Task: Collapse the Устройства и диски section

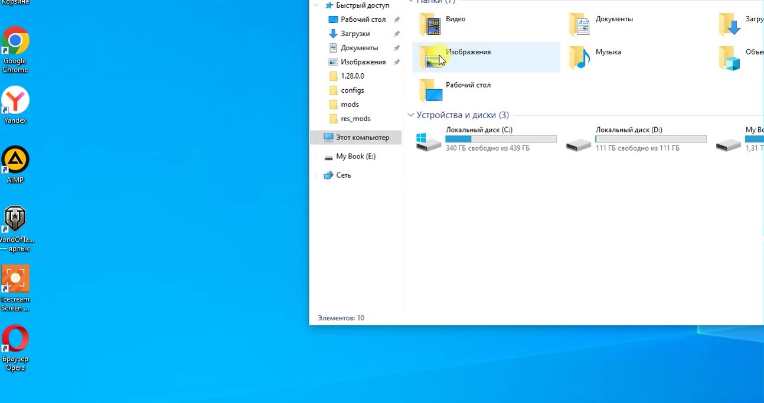Action: click(410, 115)
